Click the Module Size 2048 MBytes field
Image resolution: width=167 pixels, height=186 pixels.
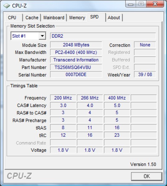click(76, 45)
